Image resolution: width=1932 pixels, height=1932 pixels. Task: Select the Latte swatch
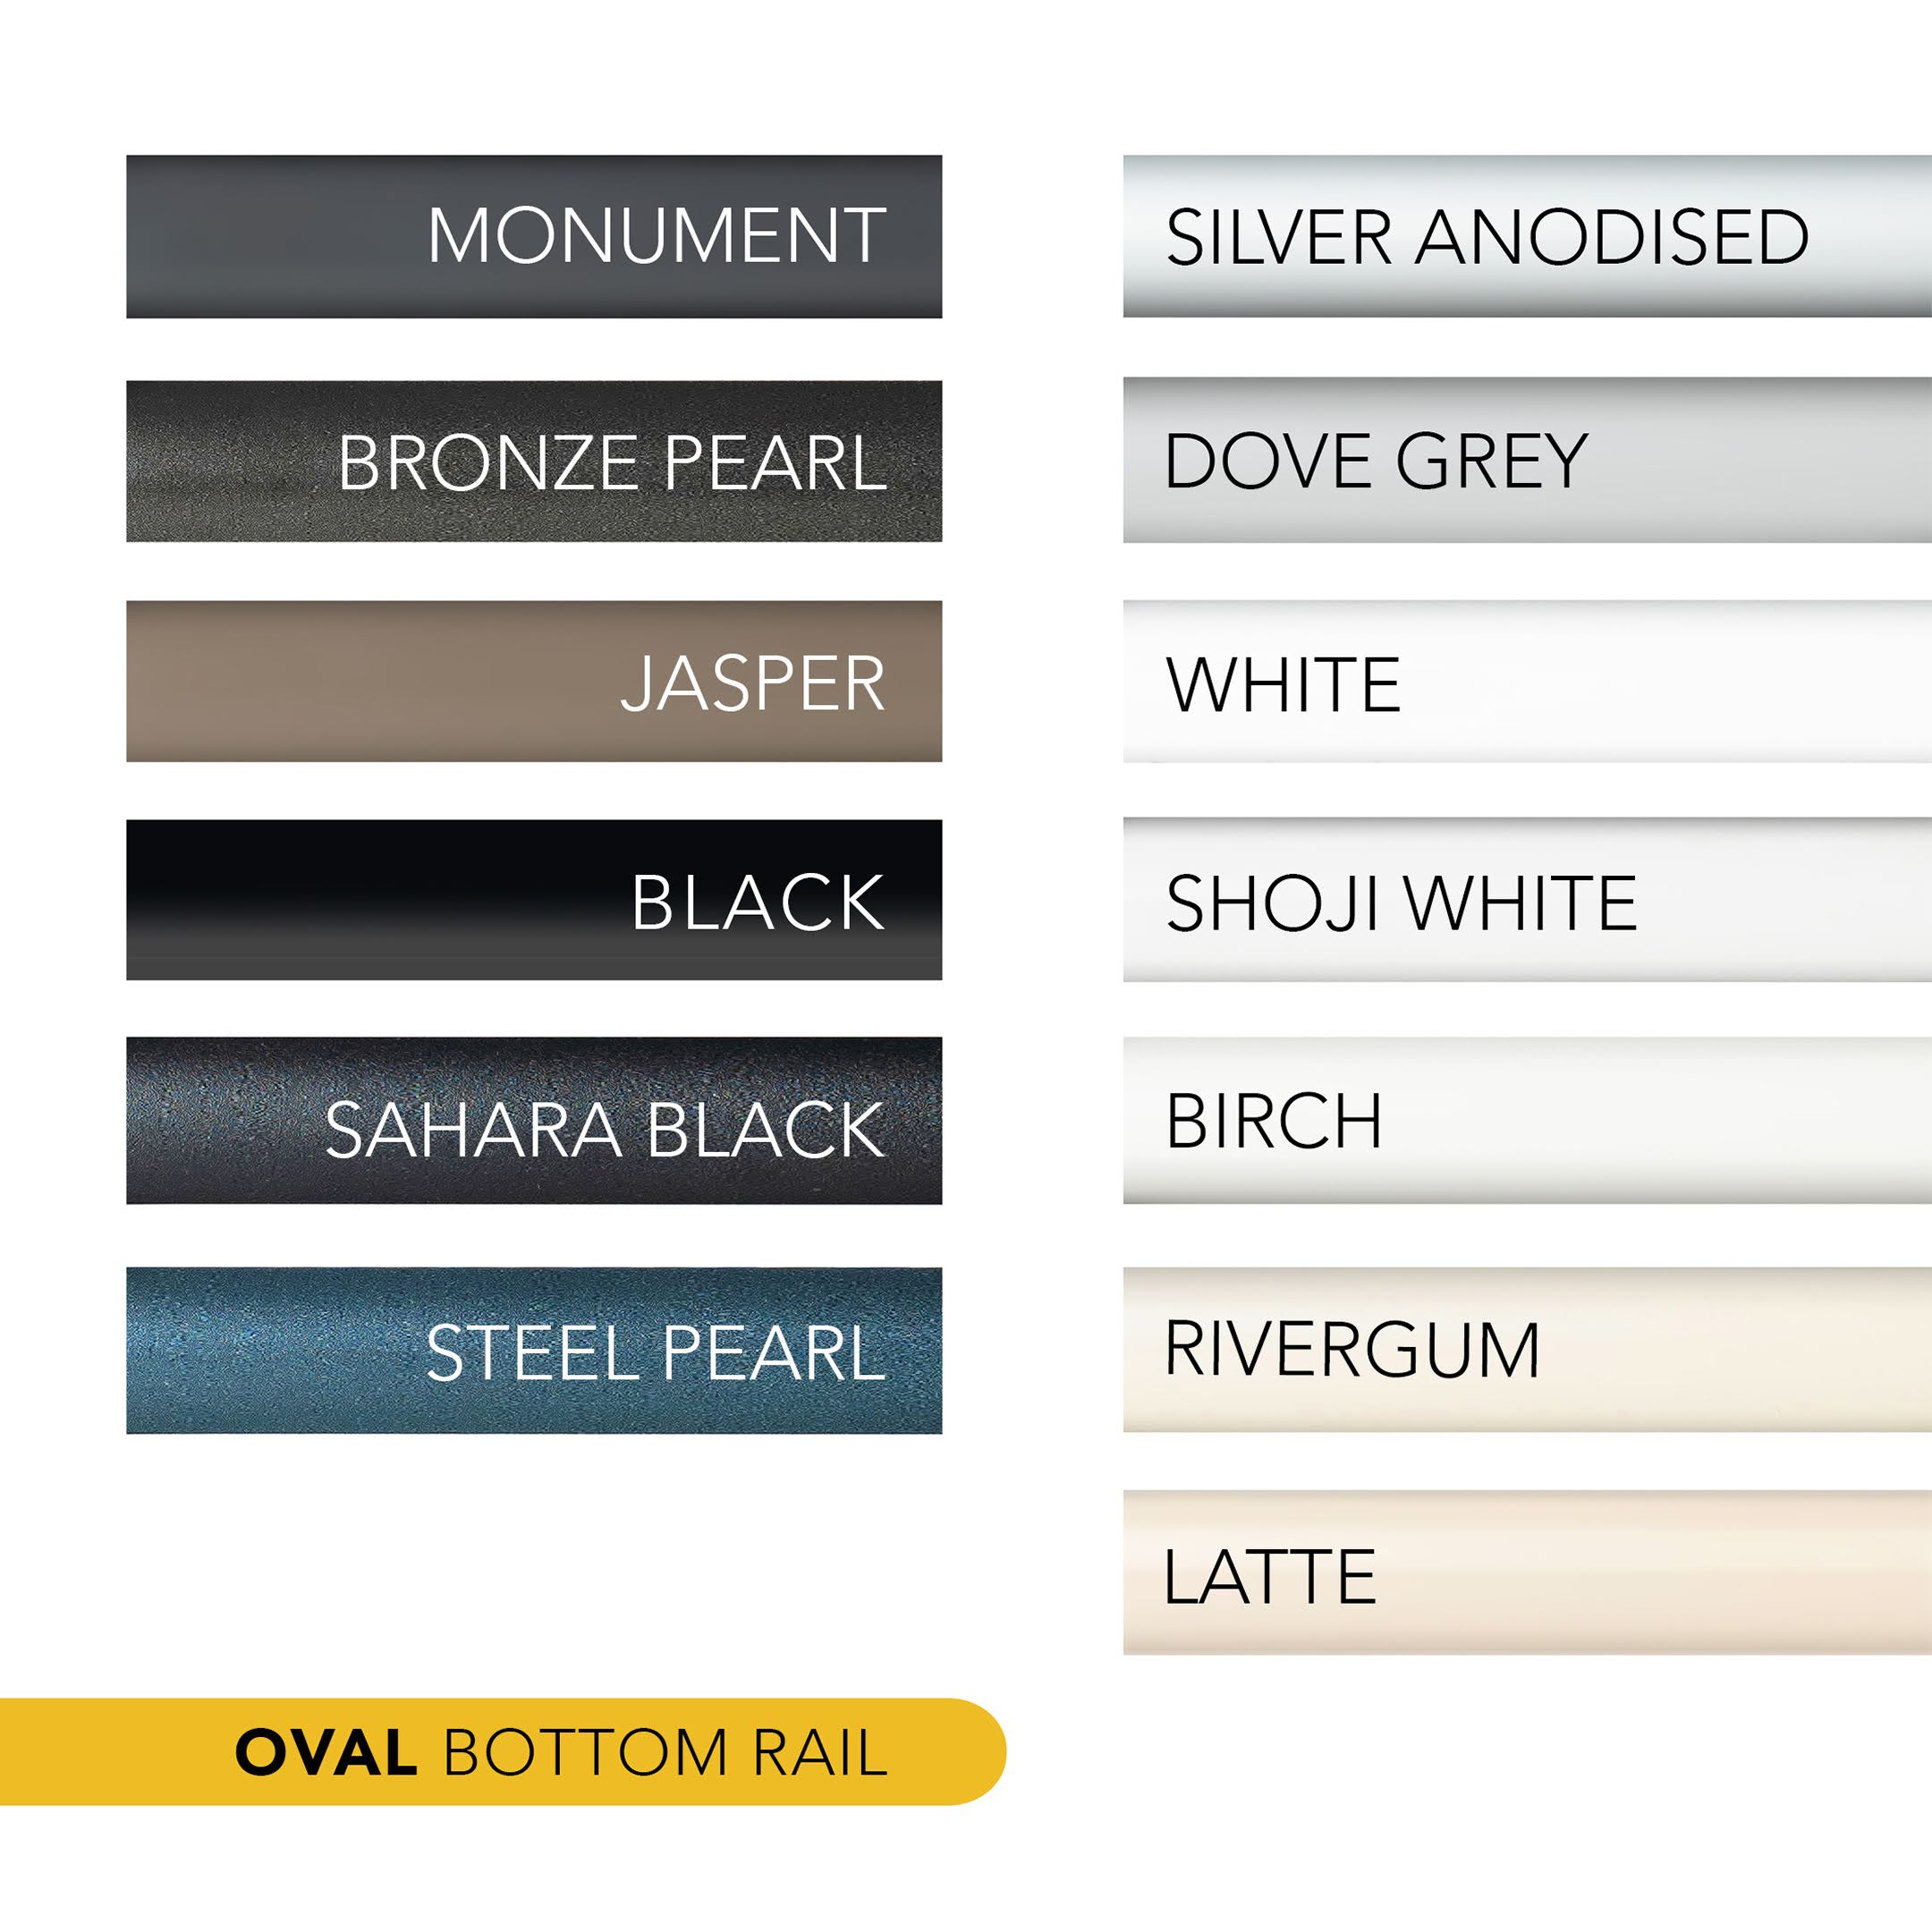[1526, 1573]
